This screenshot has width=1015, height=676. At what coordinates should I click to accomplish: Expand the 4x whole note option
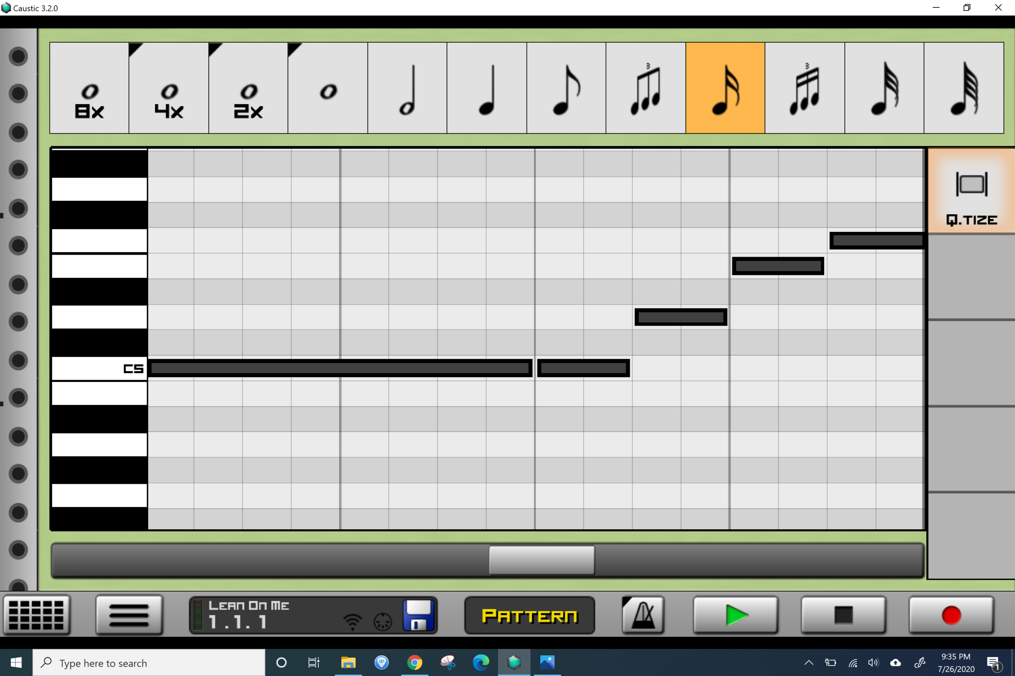[x=169, y=88]
